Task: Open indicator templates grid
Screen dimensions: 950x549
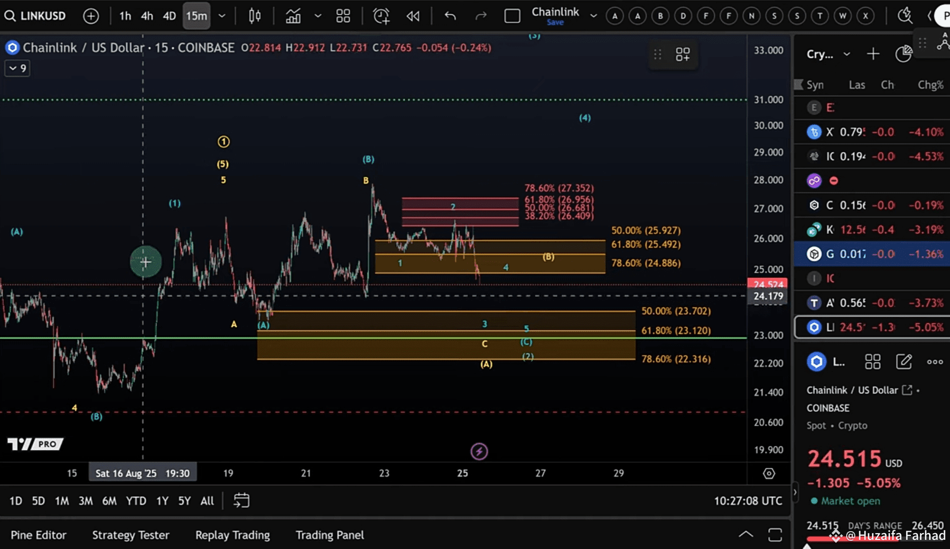Action: (343, 16)
